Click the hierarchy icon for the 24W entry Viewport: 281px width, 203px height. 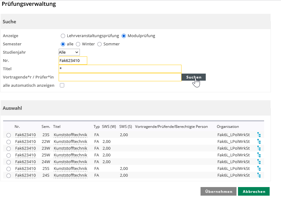coord(259,162)
